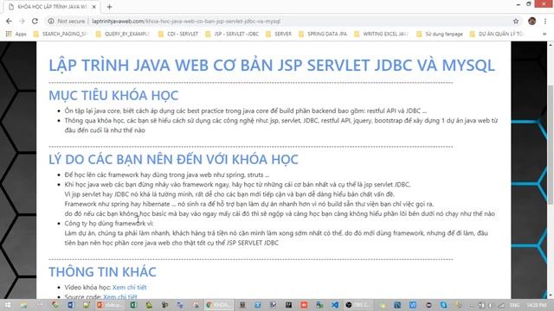Image resolution: width=554 pixels, height=311 pixels.
Task: Open the CDI - SERVLET bookmark folder
Action: [x=178, y=34]
